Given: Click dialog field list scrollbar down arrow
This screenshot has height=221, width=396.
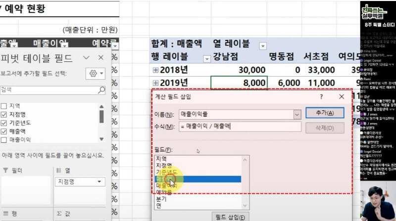Looking at the screenshot, I should pyautogui.click(x=245, y=206).
